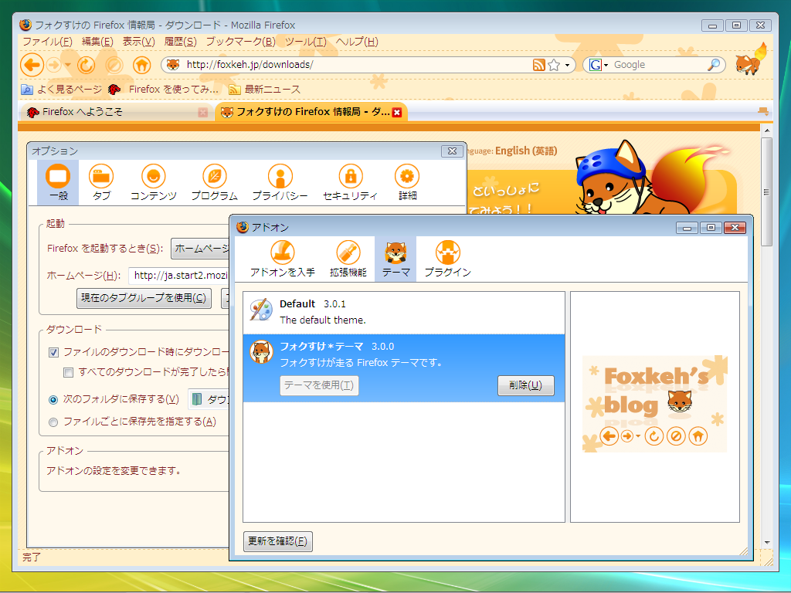791x593 pixels.
Task: Click the RSS feed icon in address bar
Action: (538, 65)
